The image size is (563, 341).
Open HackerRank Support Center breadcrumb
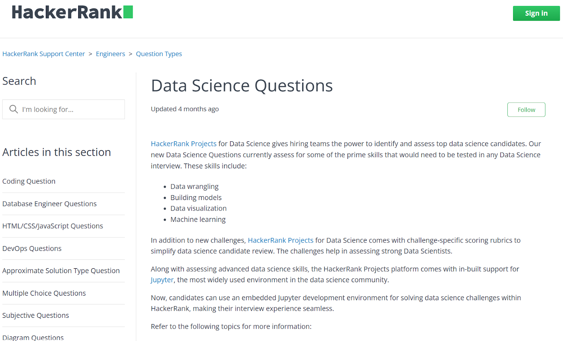pos(44,54)
